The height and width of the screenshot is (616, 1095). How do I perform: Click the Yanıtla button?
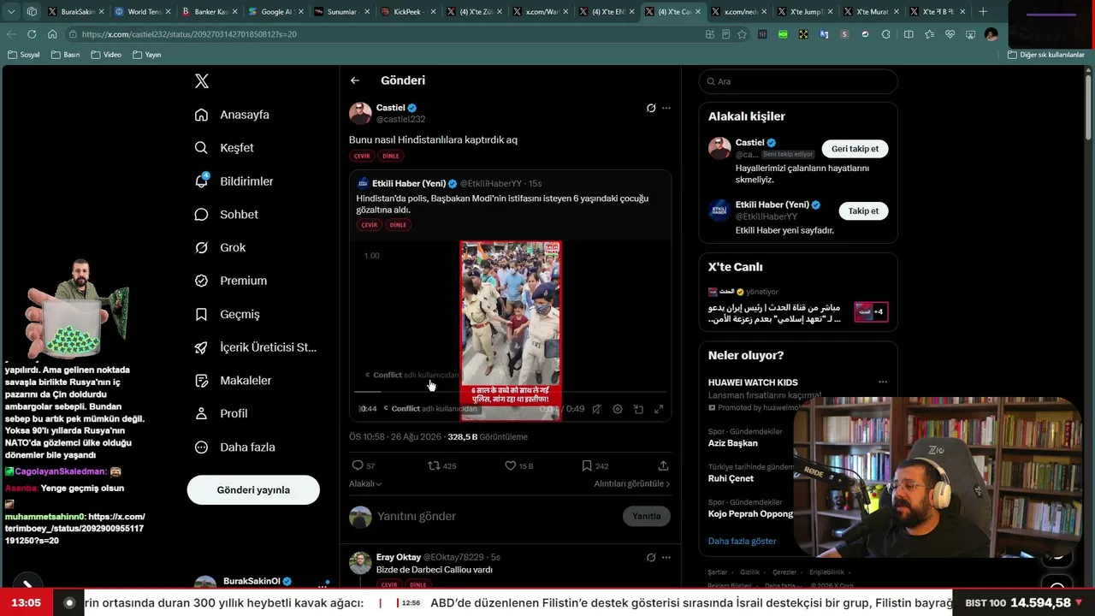tap(647, 516)
